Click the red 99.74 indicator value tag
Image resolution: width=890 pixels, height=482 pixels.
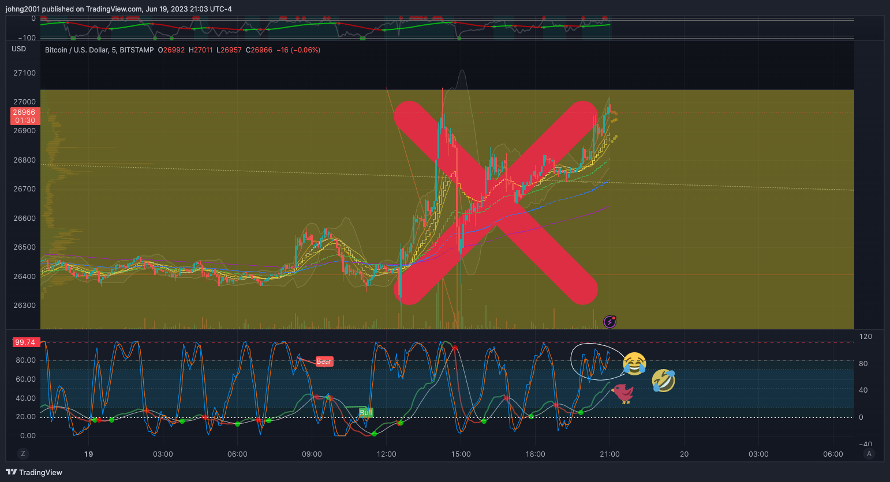(x=25, y=342)
